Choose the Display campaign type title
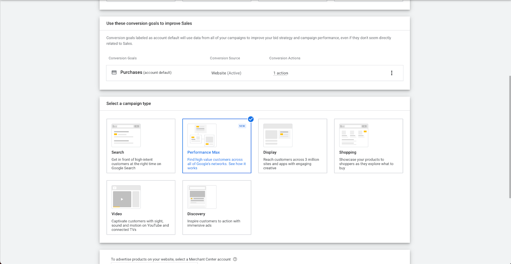The height and width of the screenshot is (264, 511). point(270,152)
